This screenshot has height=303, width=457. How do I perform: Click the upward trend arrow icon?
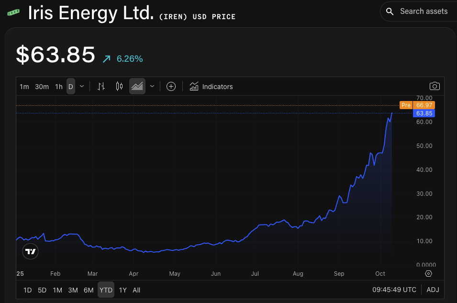[x=107, y=59]
